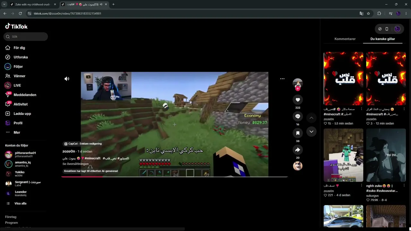Open Chrome extensions puzzle icon
411x231 pixels.
tap(379, 13)
